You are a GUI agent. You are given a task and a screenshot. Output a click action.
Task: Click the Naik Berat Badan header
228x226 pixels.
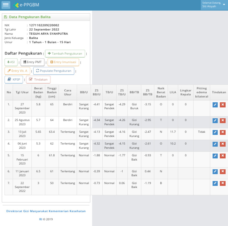[x=161, y=92]
